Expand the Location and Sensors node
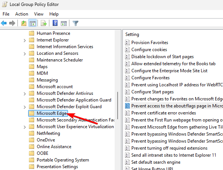Viewport: 223px width, 170px height. pyautogui.click(x=24, y=54)
